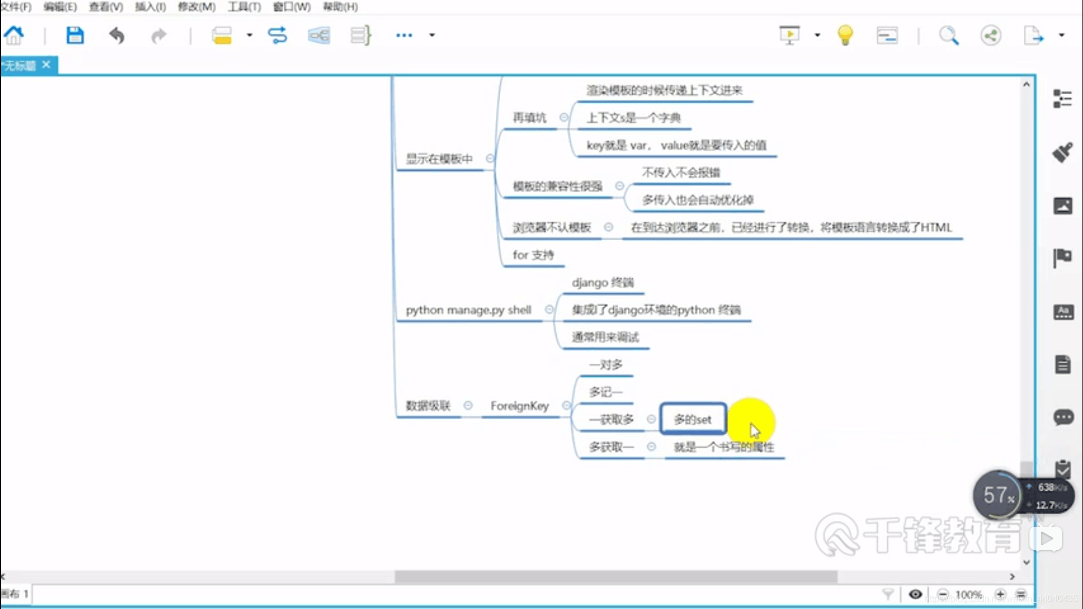Open the slide-based view icon
Image resolution: width=1083 pixels, height=609 pixels.
click(887, 36)
